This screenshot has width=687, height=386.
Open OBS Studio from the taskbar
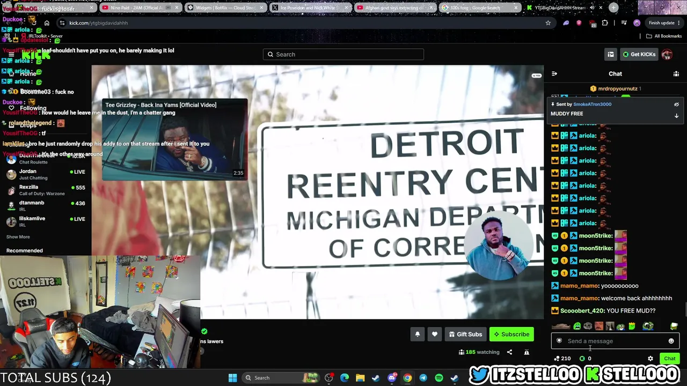pyautogui.click(x=329, y=378)
